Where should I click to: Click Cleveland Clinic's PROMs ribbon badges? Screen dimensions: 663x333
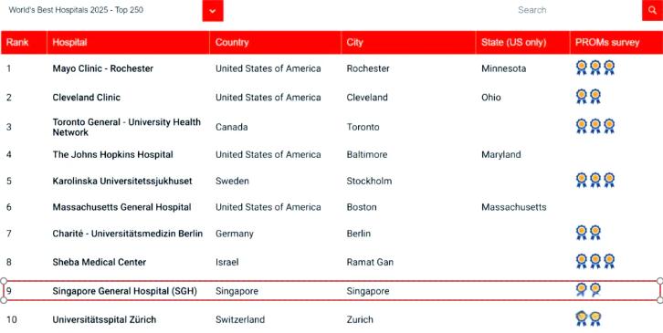point(589,97)
